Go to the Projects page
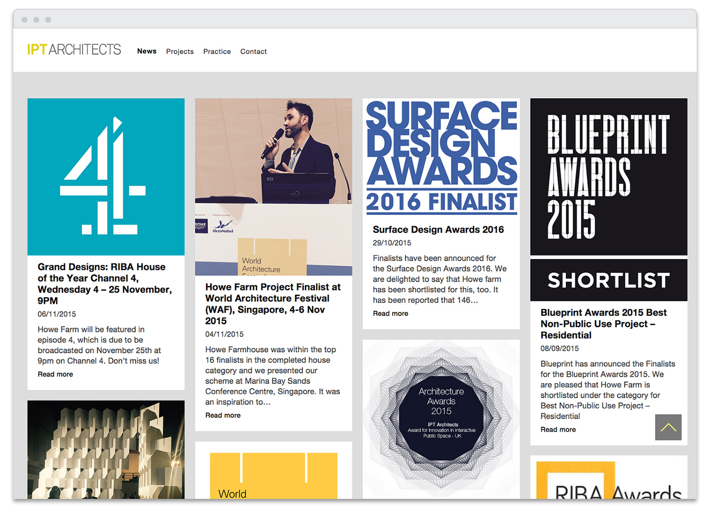Image resolution: width=710 pixels, height=510 pixels. 180,51
